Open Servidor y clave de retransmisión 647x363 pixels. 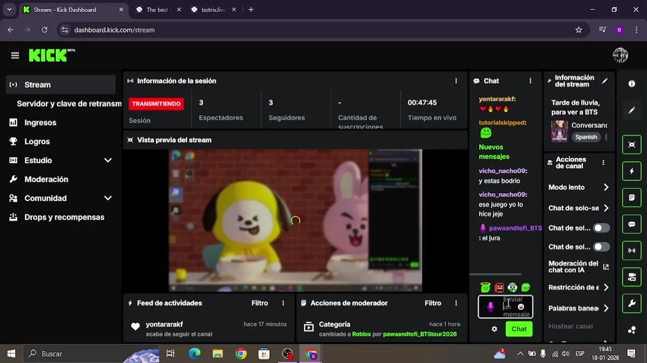(69, 103)
